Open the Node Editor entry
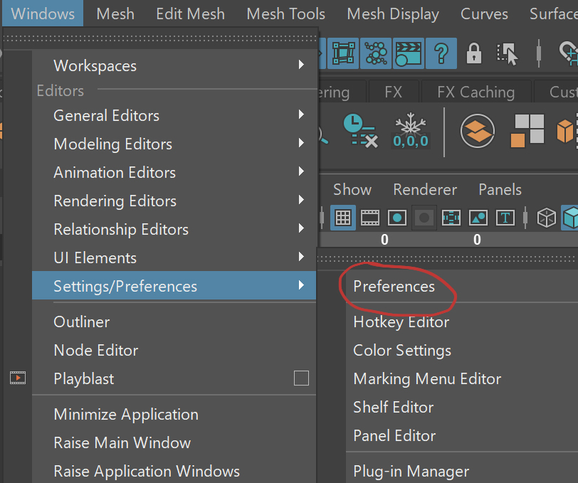Screen dimensions: 578x483 (96, 350)
